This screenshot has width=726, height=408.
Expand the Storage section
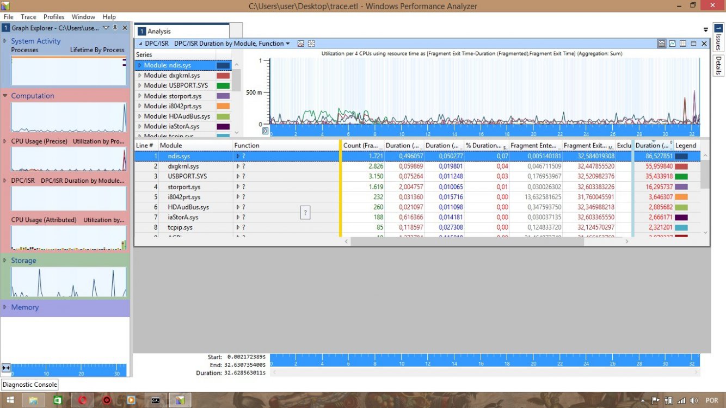pos(5,261)
